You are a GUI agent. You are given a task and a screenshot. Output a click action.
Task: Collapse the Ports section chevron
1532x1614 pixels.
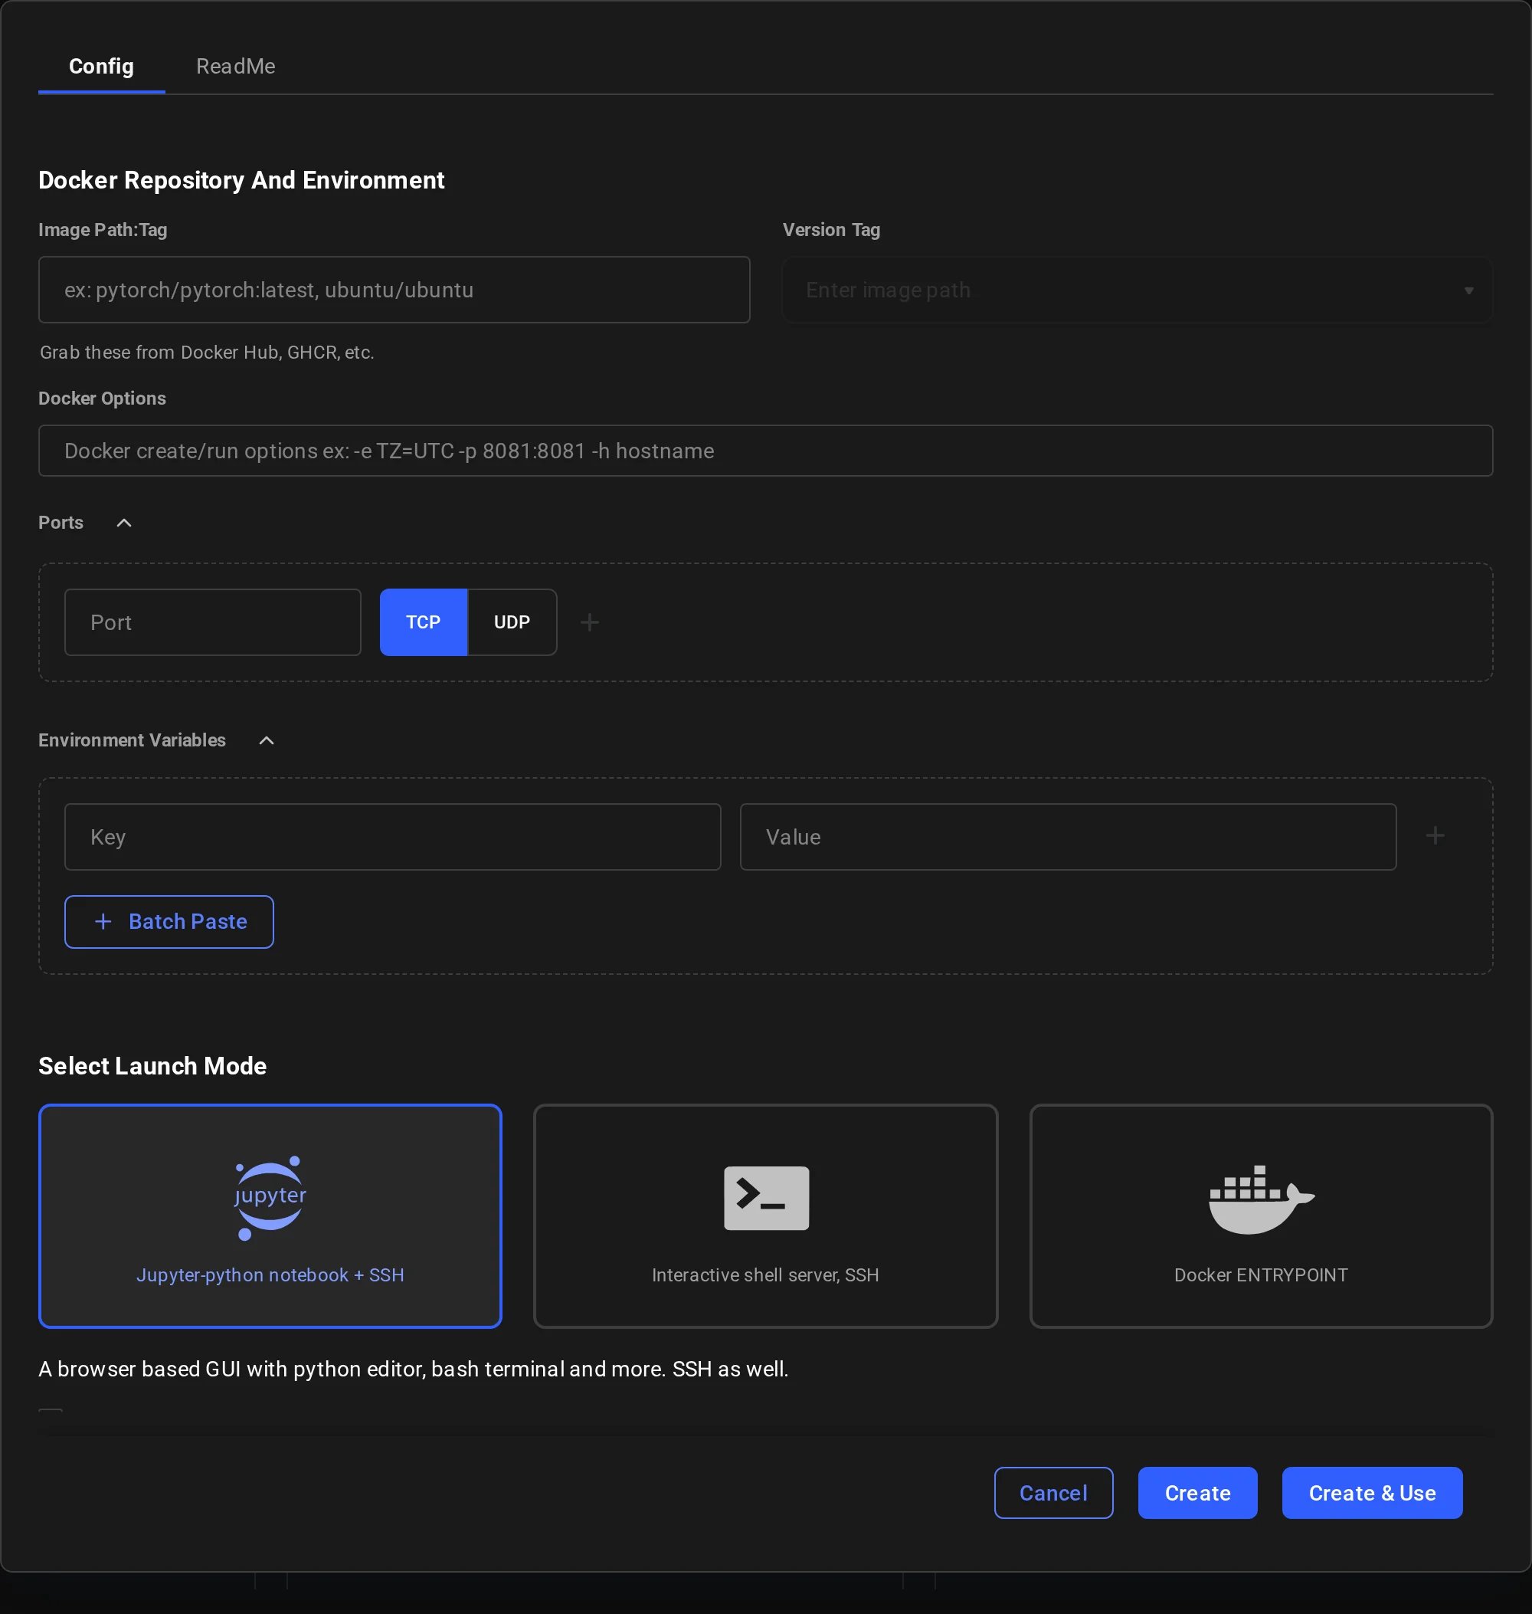coord(124,523)
